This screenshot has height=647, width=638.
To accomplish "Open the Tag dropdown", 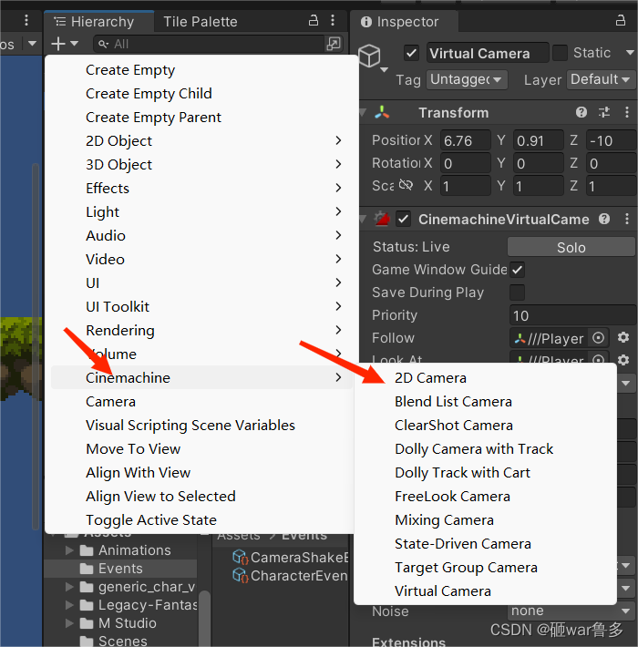I will point(467,79).
